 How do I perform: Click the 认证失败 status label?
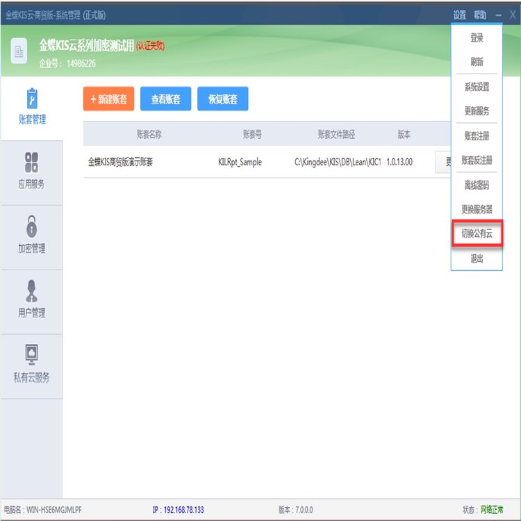pos(151,46)
